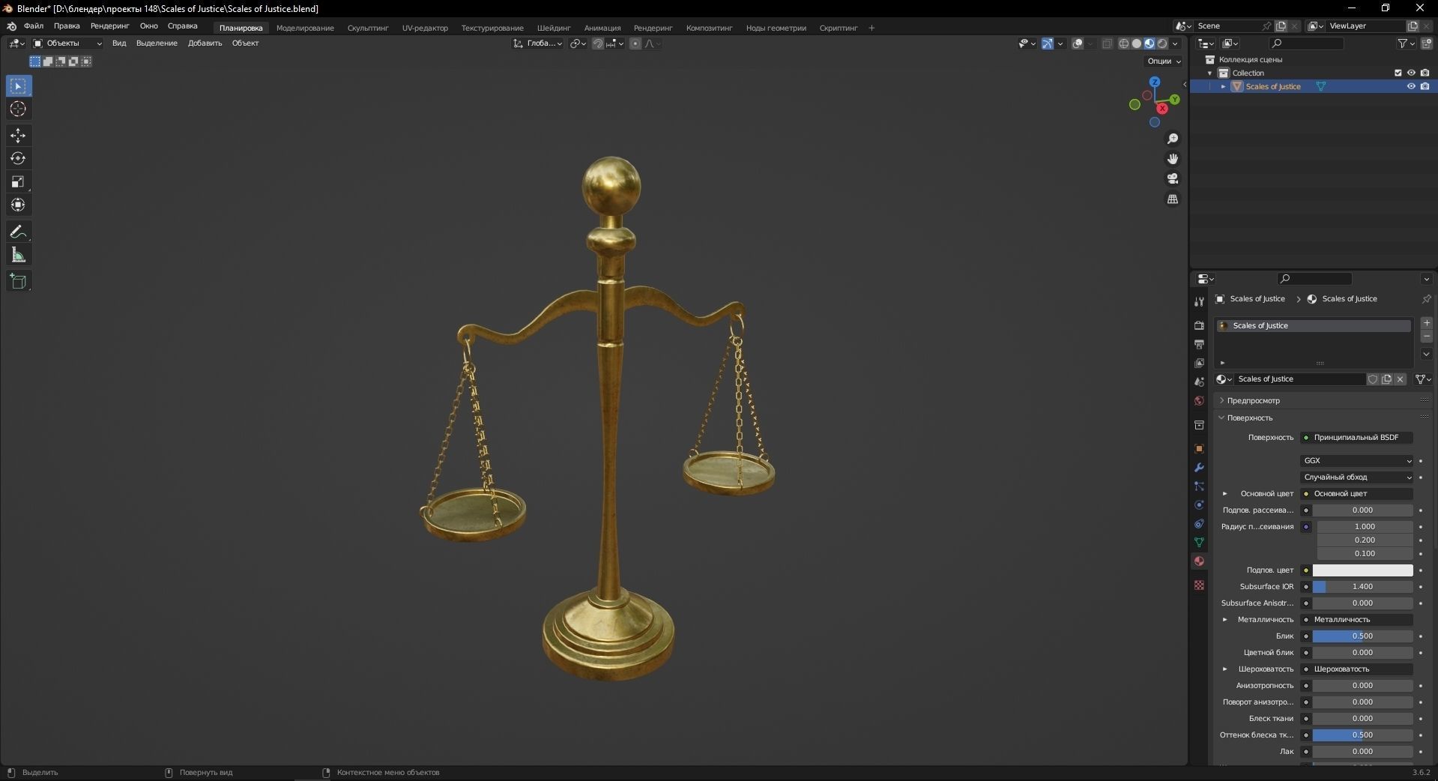Switch to solid viewport shading
The image size is (1438, 781).
pyautogui.click(x=1136, y=43)
